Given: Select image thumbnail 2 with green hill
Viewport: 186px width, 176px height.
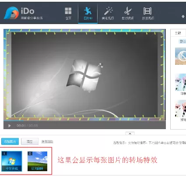Looking at the screenshot, I should click(37, 161).
